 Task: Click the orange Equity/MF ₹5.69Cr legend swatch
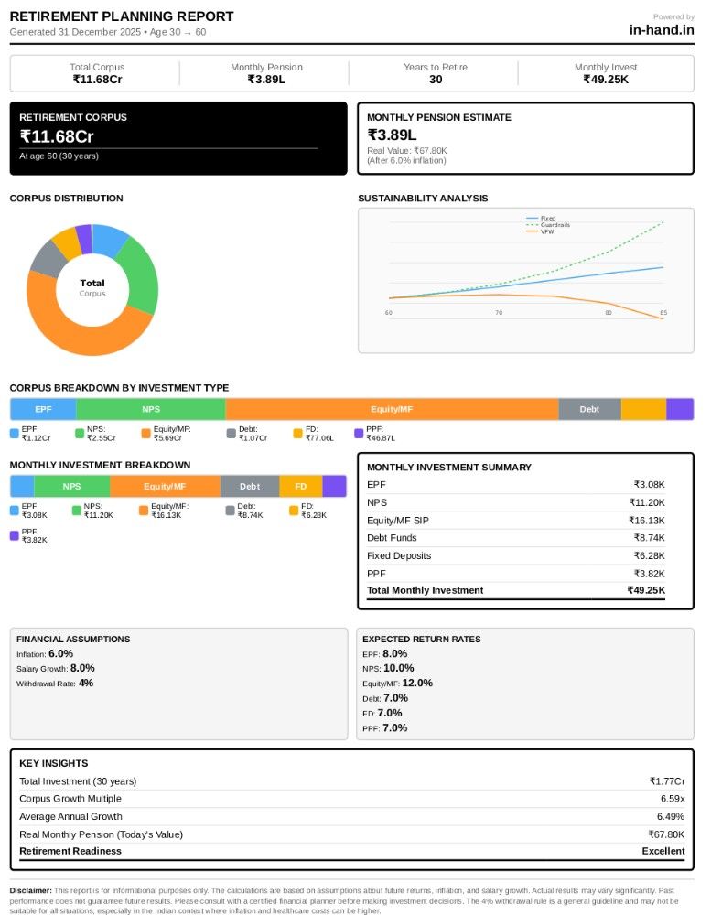[145, 434]
